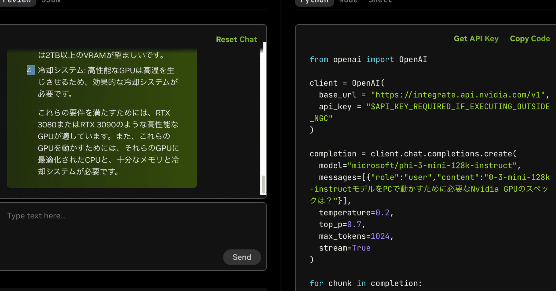556x291 pixels.
Task: Switch to the JSON tab
Action: click(51, 2)
